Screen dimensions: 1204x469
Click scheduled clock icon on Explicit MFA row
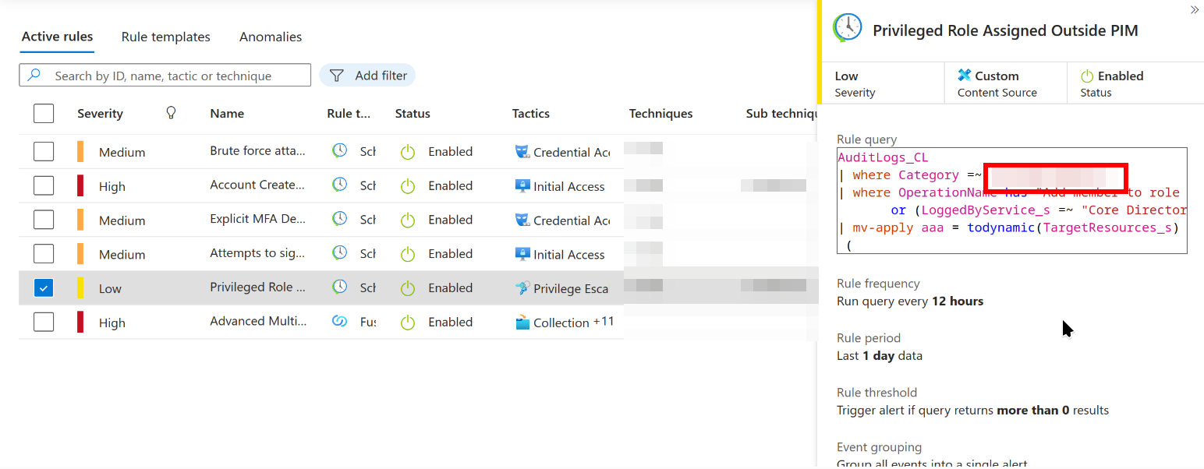click(339, 219)
